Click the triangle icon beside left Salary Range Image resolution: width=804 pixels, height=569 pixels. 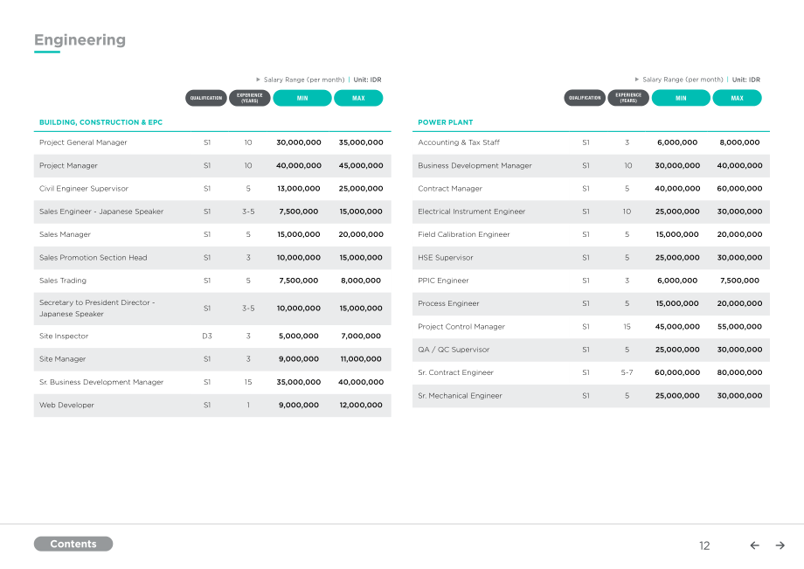pos(258,80)
